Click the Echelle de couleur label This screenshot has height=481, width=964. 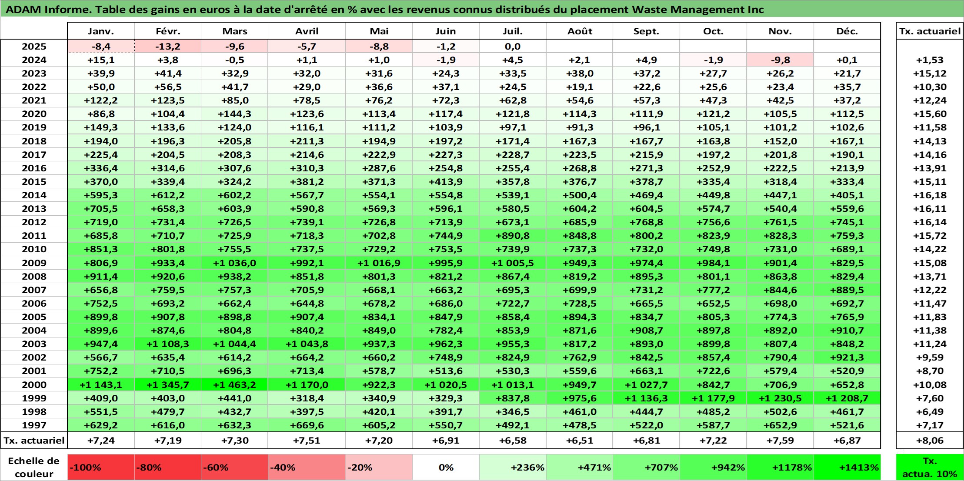point(34,468)
